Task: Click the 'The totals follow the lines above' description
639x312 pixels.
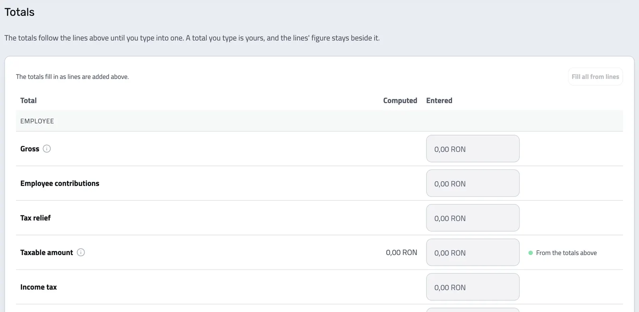Action: click(192, 38)
